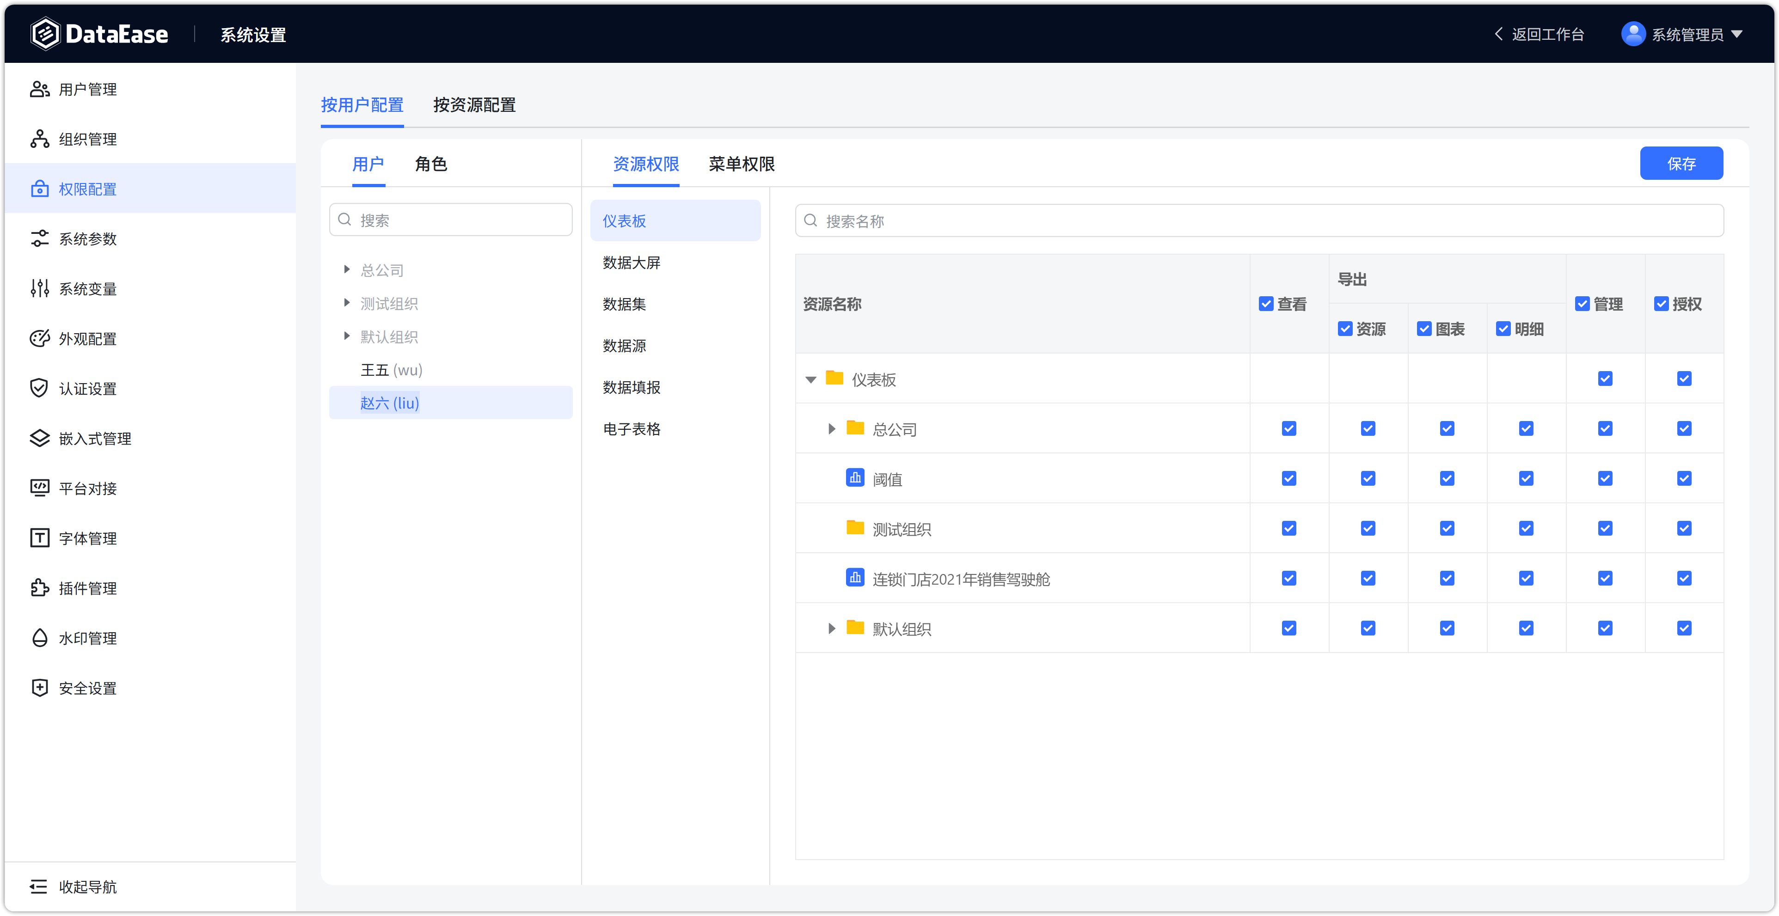Expand 测试组织 in the user tree
The image size is (1779, 916).
point(347,302)
